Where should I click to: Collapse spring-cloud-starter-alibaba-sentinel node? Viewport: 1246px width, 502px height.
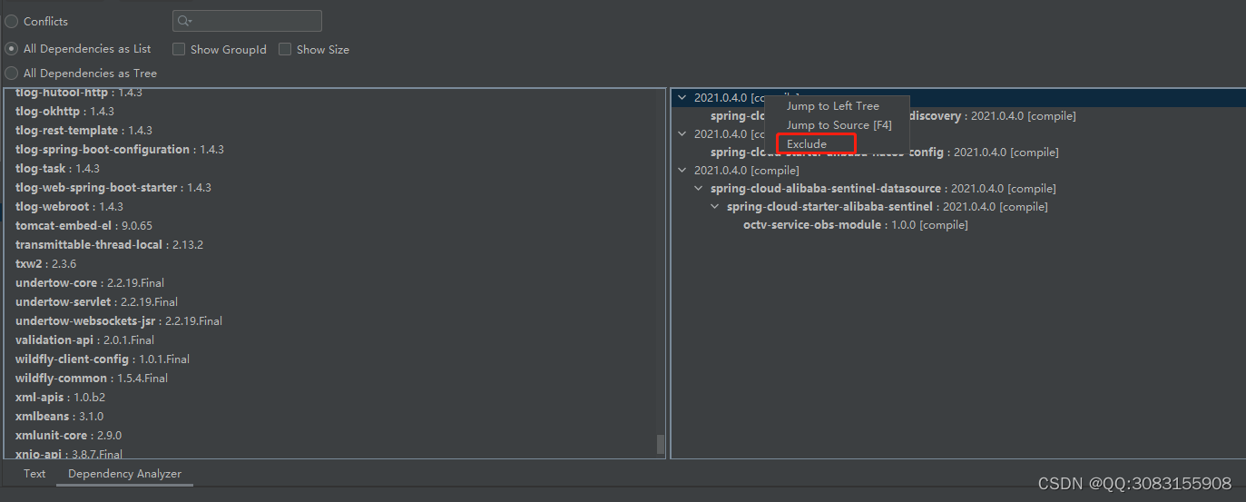point(715,206)
